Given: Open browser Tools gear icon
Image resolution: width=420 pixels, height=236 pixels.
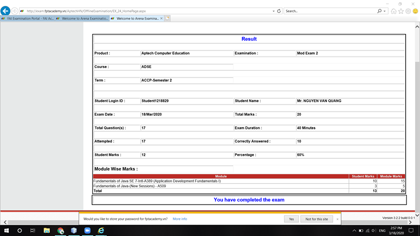Looking at the screenshot, I should pyautogui.click(x=408, y=11).
